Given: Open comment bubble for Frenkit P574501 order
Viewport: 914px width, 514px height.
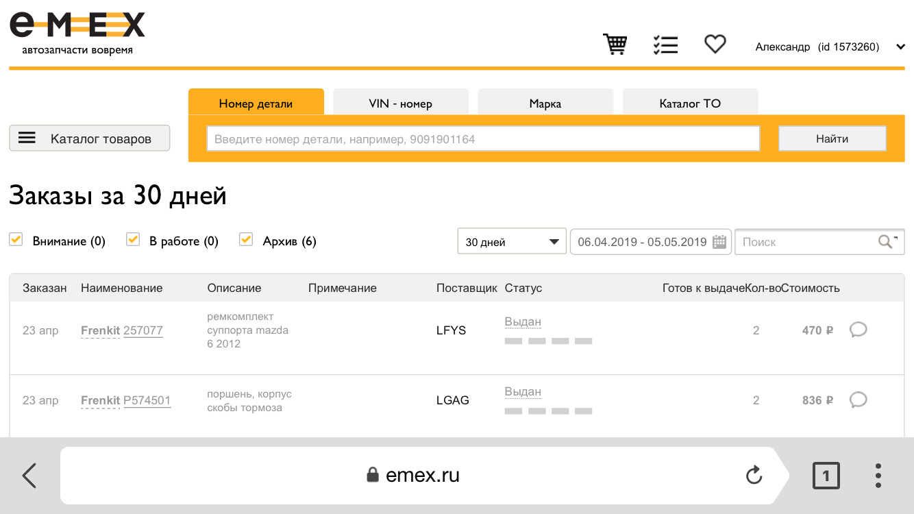Looking at the screenshot, I should tap(858, 400).
